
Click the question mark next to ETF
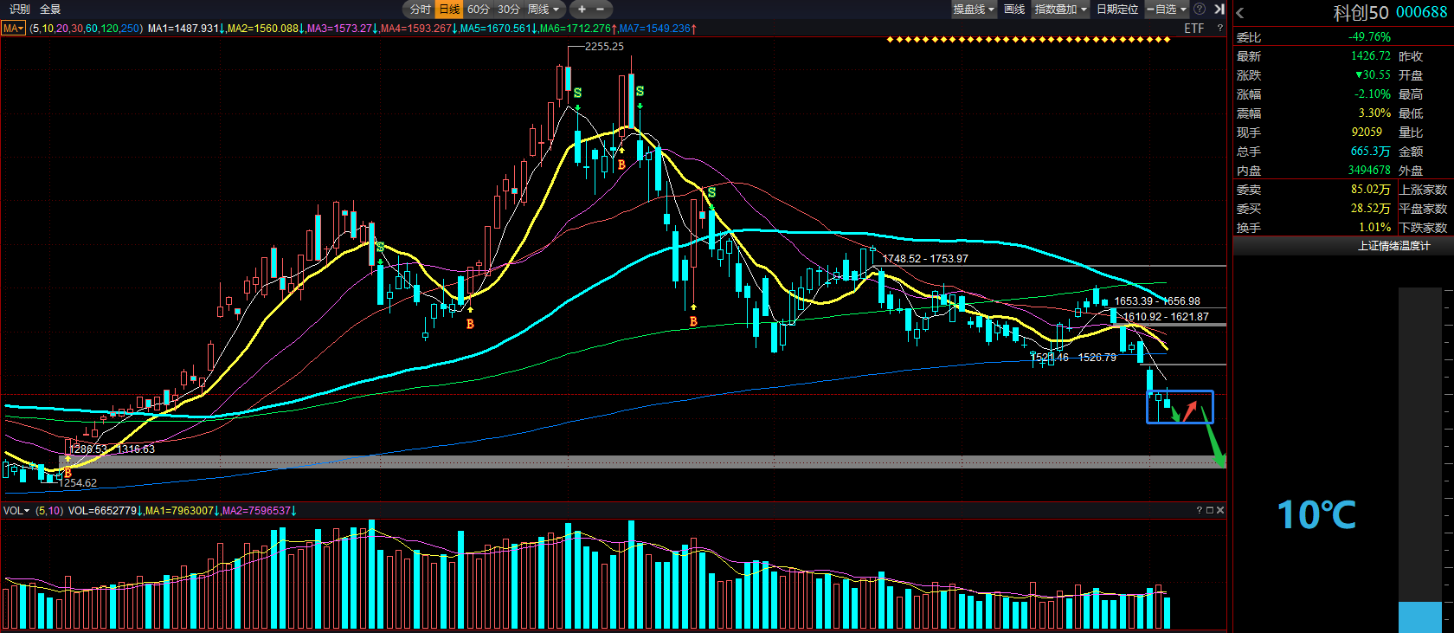(1220, 29)
